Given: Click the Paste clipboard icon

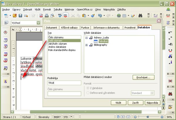Looking at the screenshot, I should coord(84,16).
